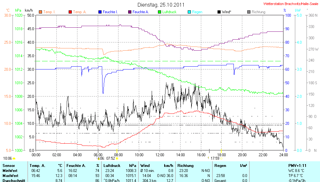This screenshot has width=320, height=182.
Task: Click the Luftdruck column header in the table
Action: point(112,165)
